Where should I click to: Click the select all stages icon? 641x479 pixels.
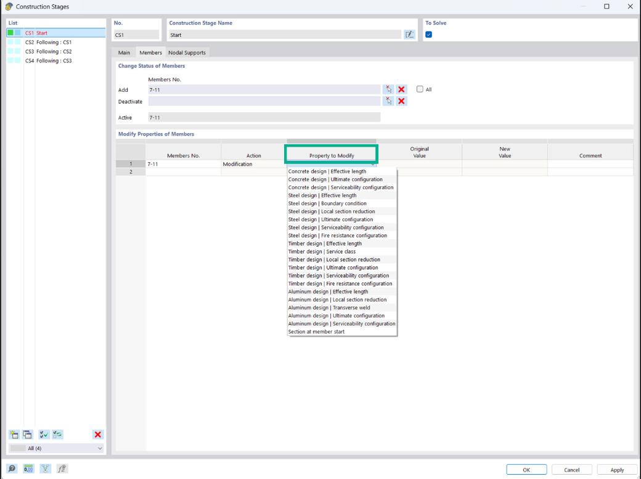pos(44,435)
